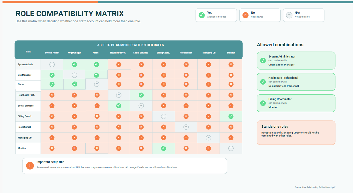The height and width of the screenshot is (193, 353).
Task: Click the Role Relationship Table source text
Action: (x=315, y=187)
